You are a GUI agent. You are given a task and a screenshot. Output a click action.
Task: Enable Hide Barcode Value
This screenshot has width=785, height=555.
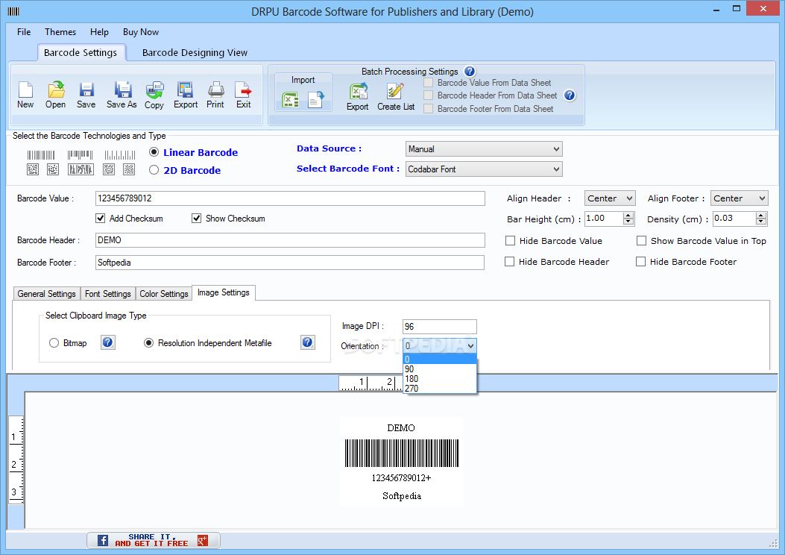click(510, 241)
